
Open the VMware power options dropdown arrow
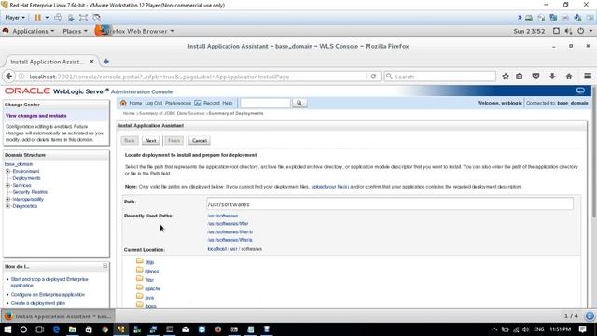(x=47, y=18)
